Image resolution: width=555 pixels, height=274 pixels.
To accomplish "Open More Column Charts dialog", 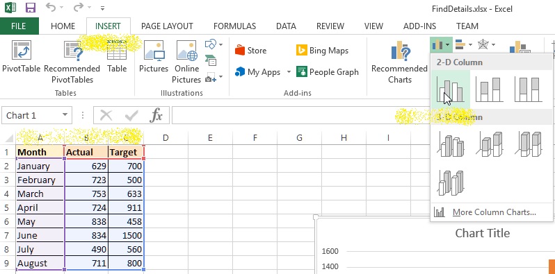I will point(492,212).
